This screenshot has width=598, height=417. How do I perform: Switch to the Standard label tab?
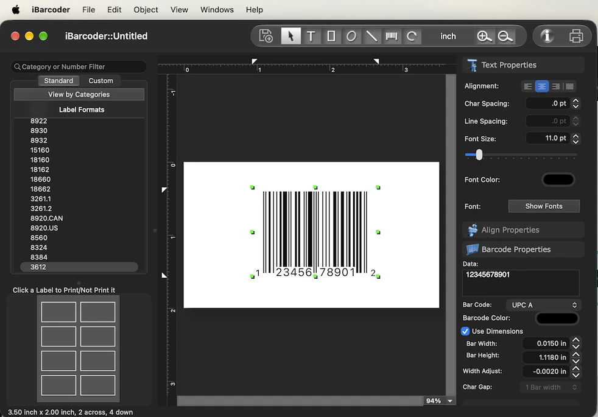[x=58, y=81]
